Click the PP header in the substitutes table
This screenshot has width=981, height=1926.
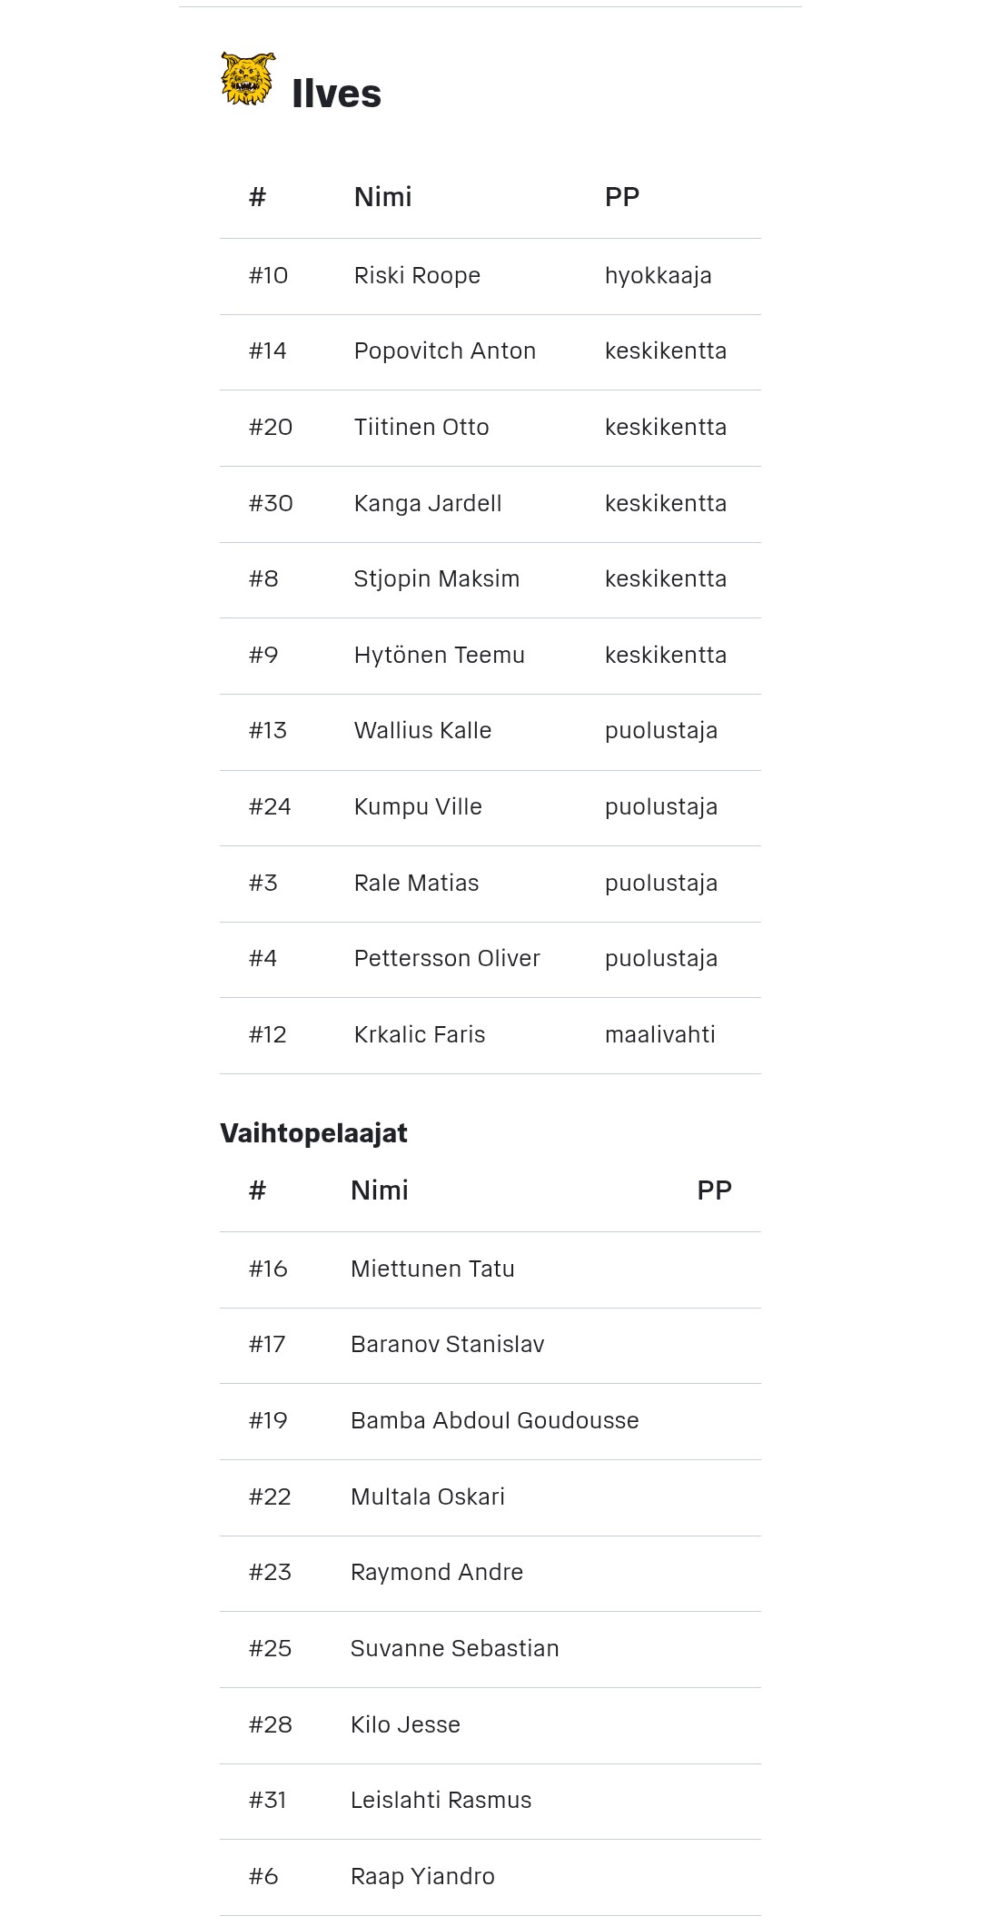point(714,1190)
